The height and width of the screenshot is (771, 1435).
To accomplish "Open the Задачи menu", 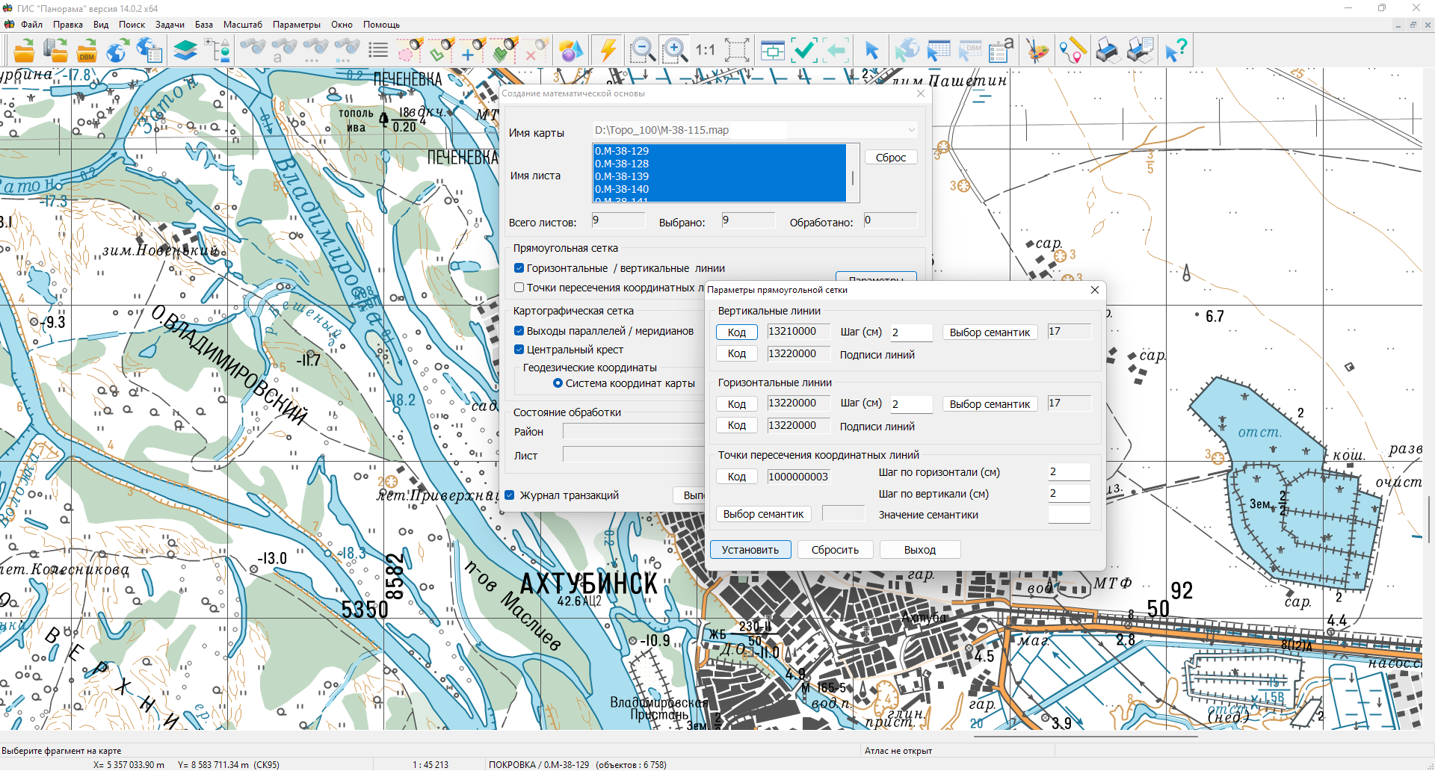I will 170,25.
